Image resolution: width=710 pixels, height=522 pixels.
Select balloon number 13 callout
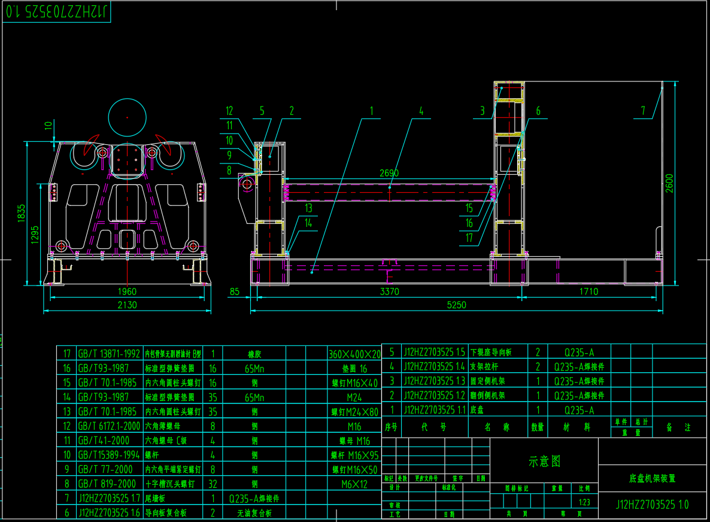(x=308, y=208)
